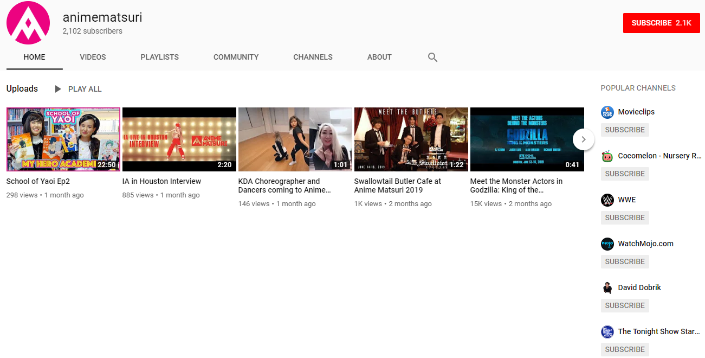Click KDA Choreographer and Dancers title

click(x=284, y=186)
